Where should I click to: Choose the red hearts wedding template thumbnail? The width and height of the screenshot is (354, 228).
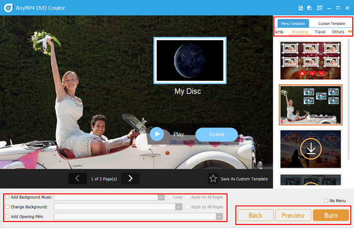(311, 61)
